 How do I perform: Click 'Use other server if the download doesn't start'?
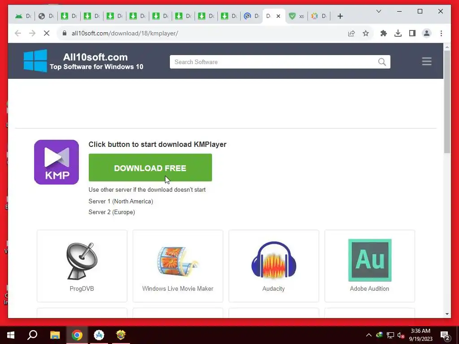coord(147,189)
